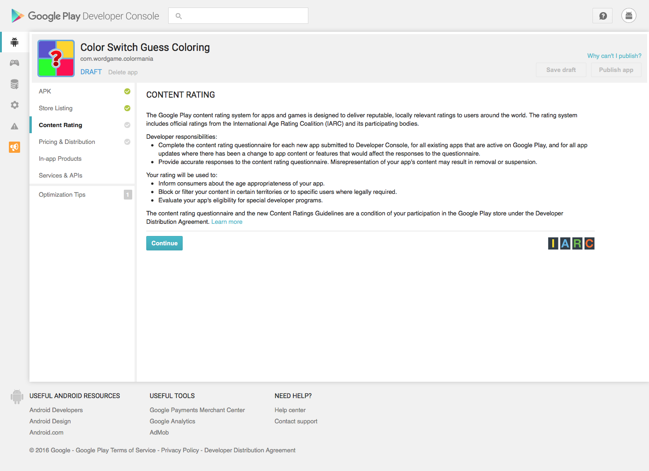Click the Color Switch app icon thumbnail
Screen dimensions: 649x471
coord(56,58)
